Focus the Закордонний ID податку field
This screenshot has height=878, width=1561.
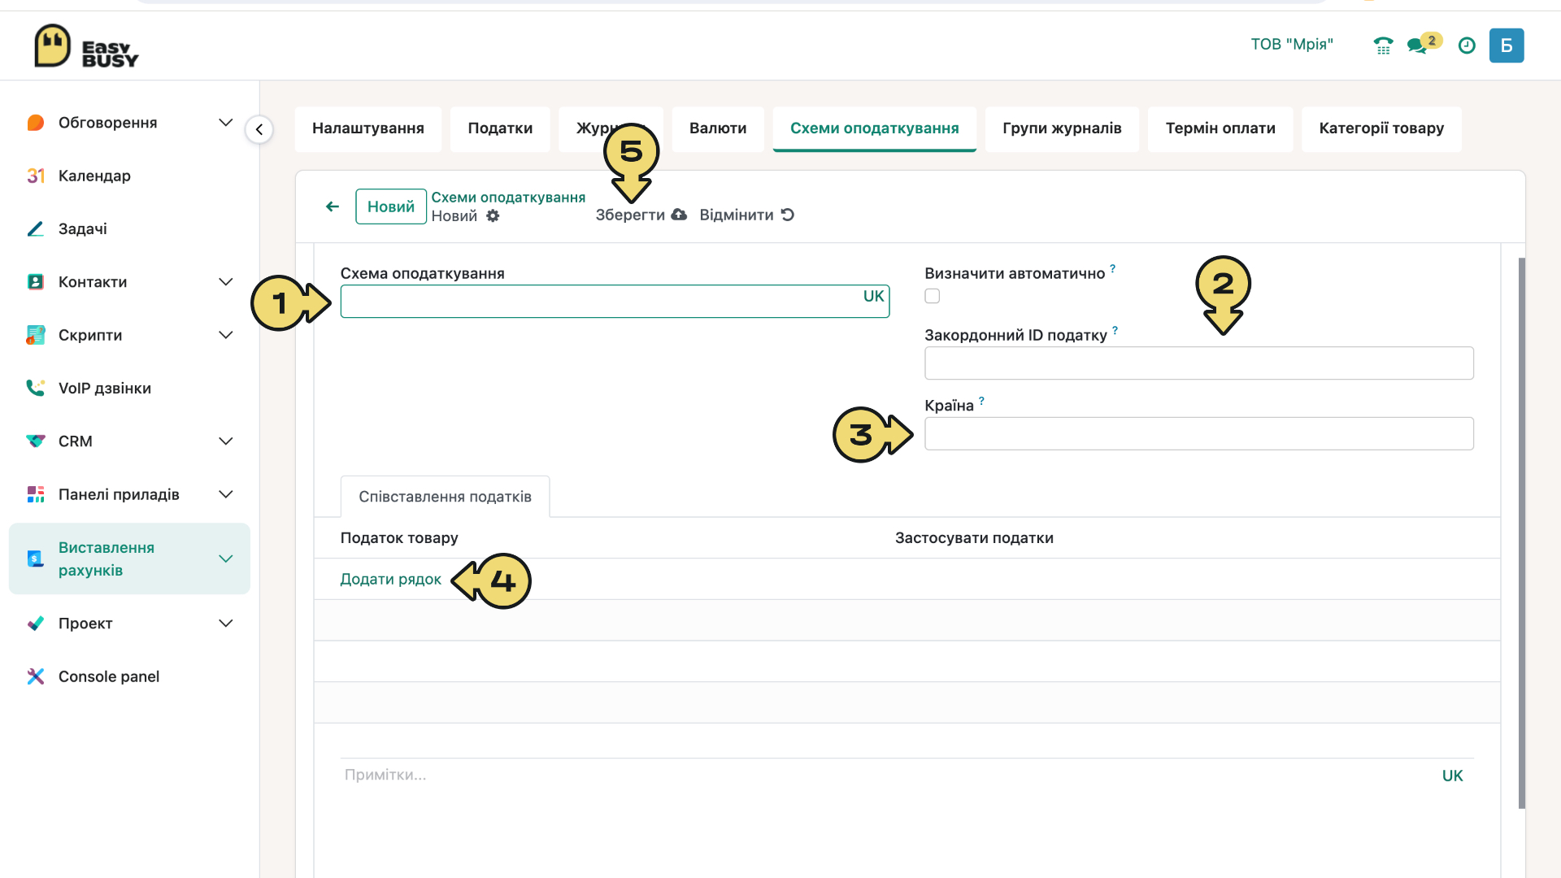(x=1198, y=363)
